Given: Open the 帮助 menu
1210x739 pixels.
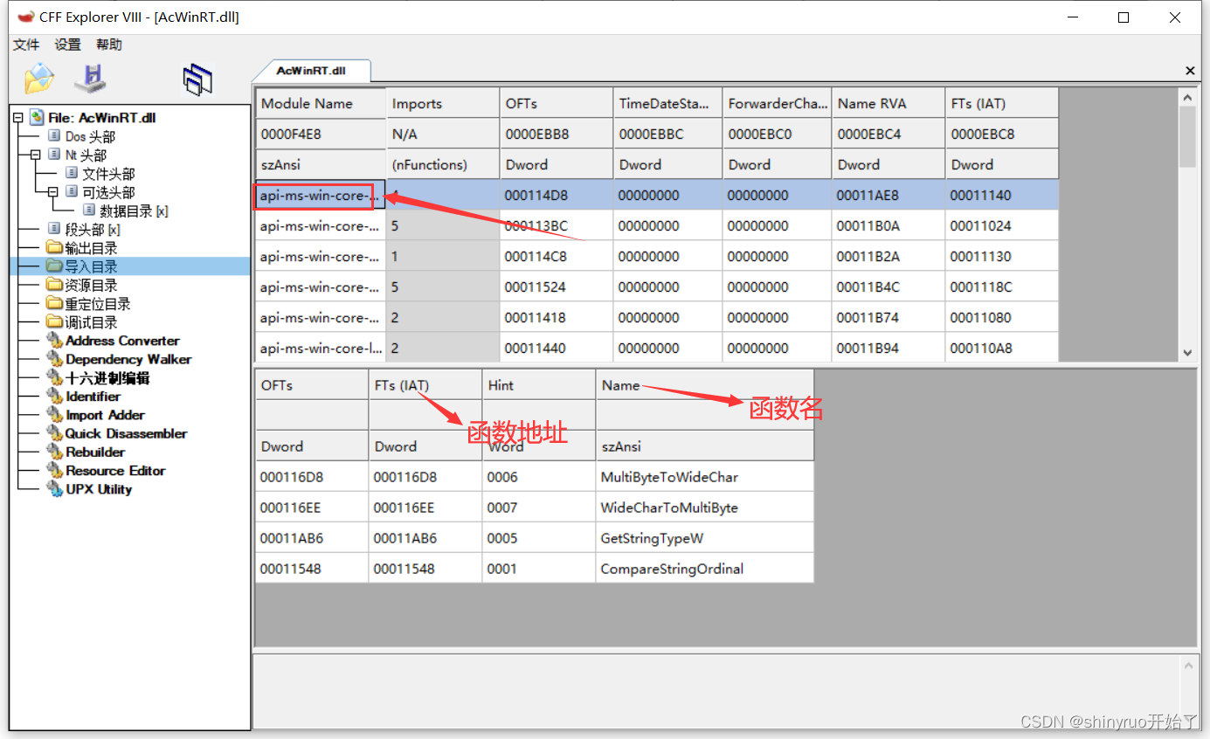Looking at the screenshot, I should tap(109, 45).
